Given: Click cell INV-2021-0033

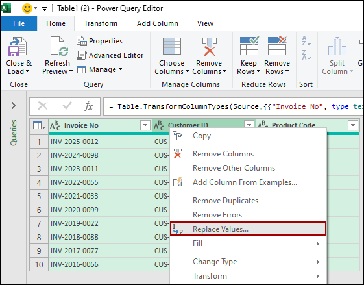Looking at the screenshot, I should point(100,196).
